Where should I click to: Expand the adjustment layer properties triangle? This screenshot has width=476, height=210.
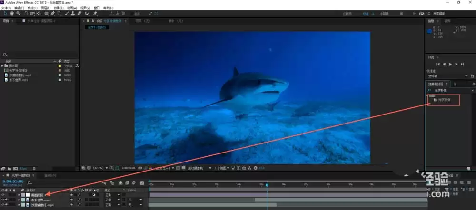tap(19, 195)
